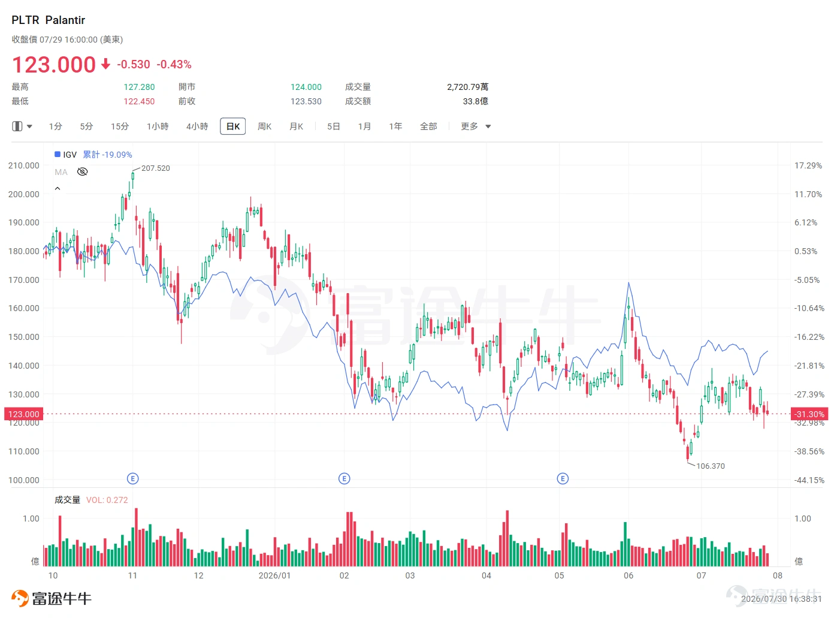Click the 123.000 last price headline
This screenshot has height=618, width=834.
(x=54, y=65)
